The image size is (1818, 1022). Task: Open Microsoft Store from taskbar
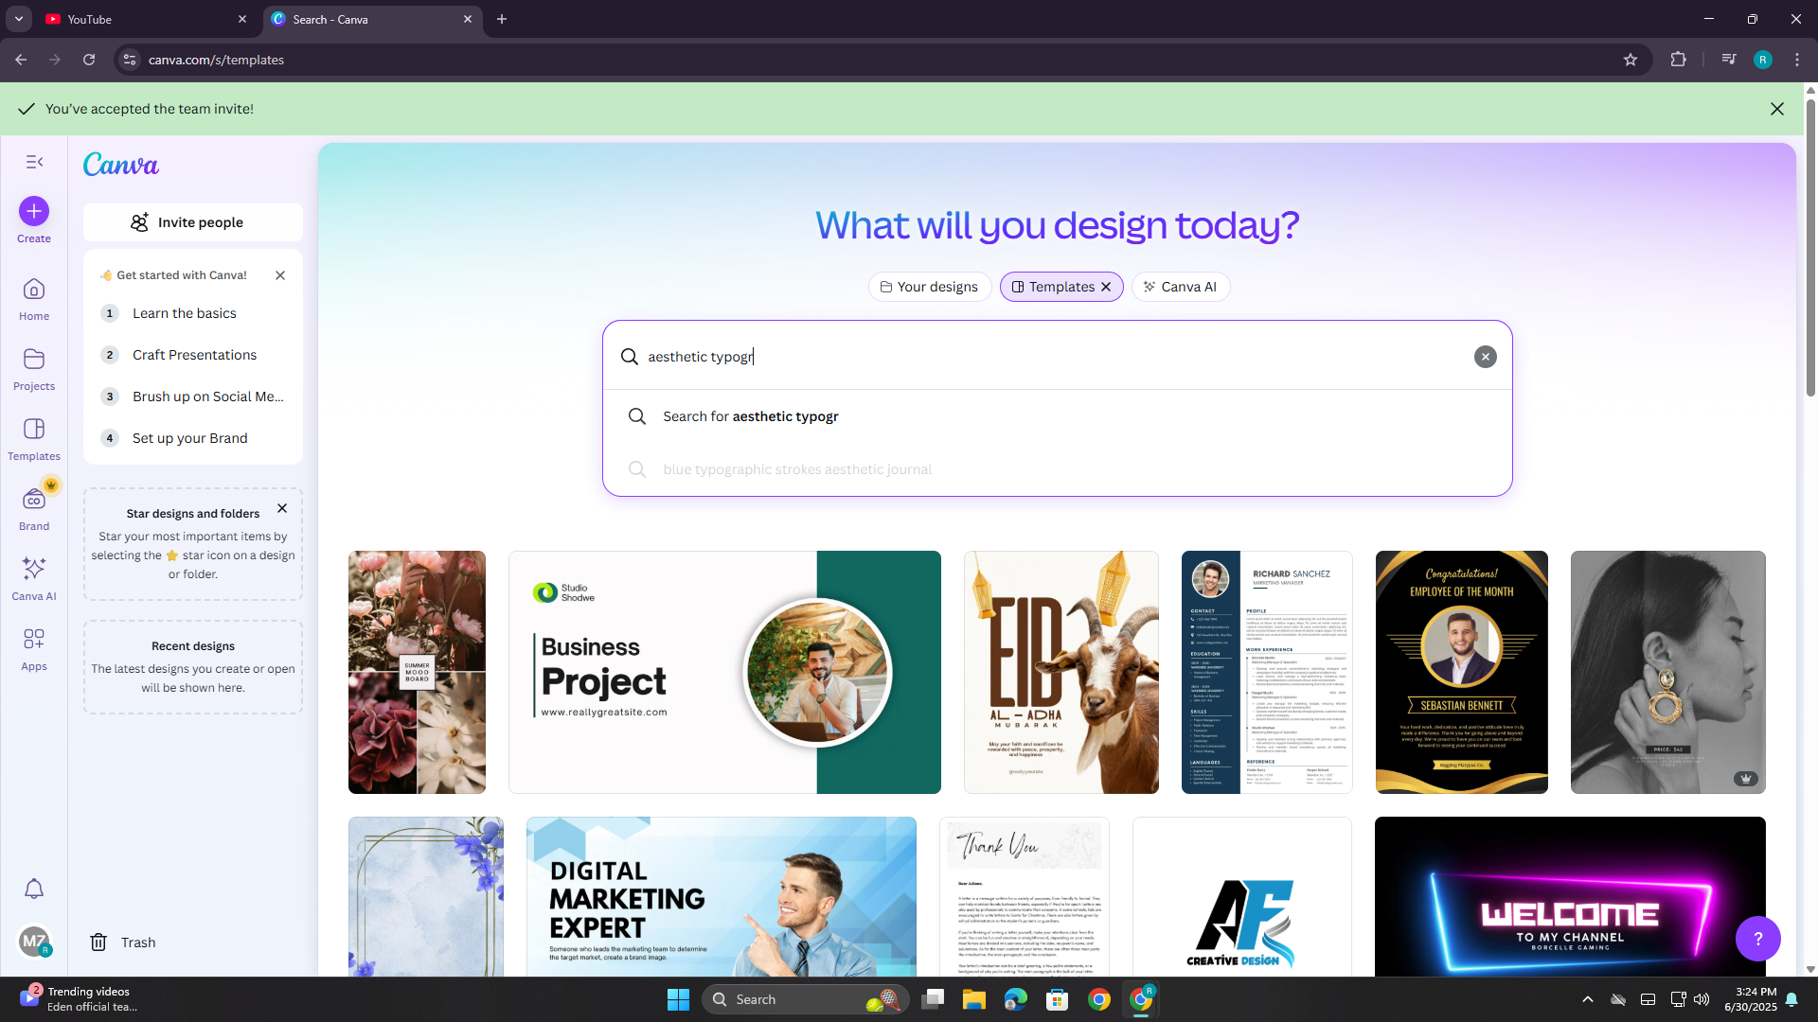click(x=1058, y=999)
